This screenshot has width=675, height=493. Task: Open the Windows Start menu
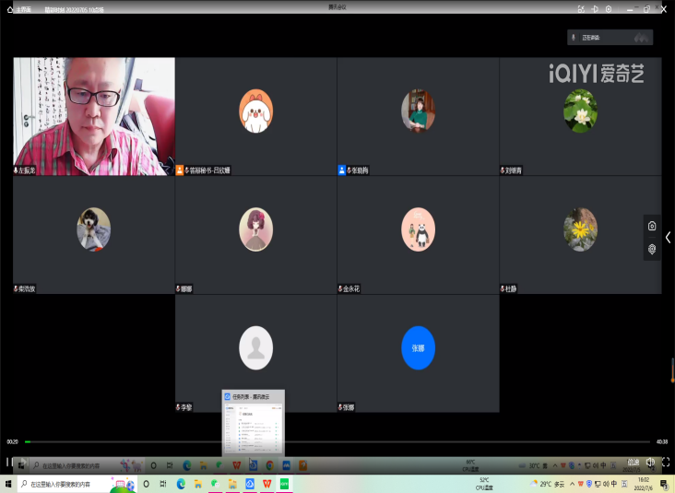9,484
